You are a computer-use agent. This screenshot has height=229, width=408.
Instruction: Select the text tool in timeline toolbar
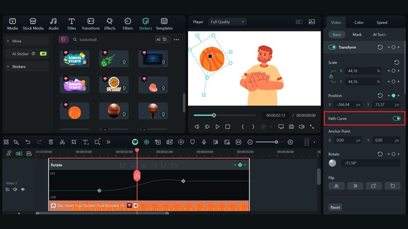(x=85, y=142)
